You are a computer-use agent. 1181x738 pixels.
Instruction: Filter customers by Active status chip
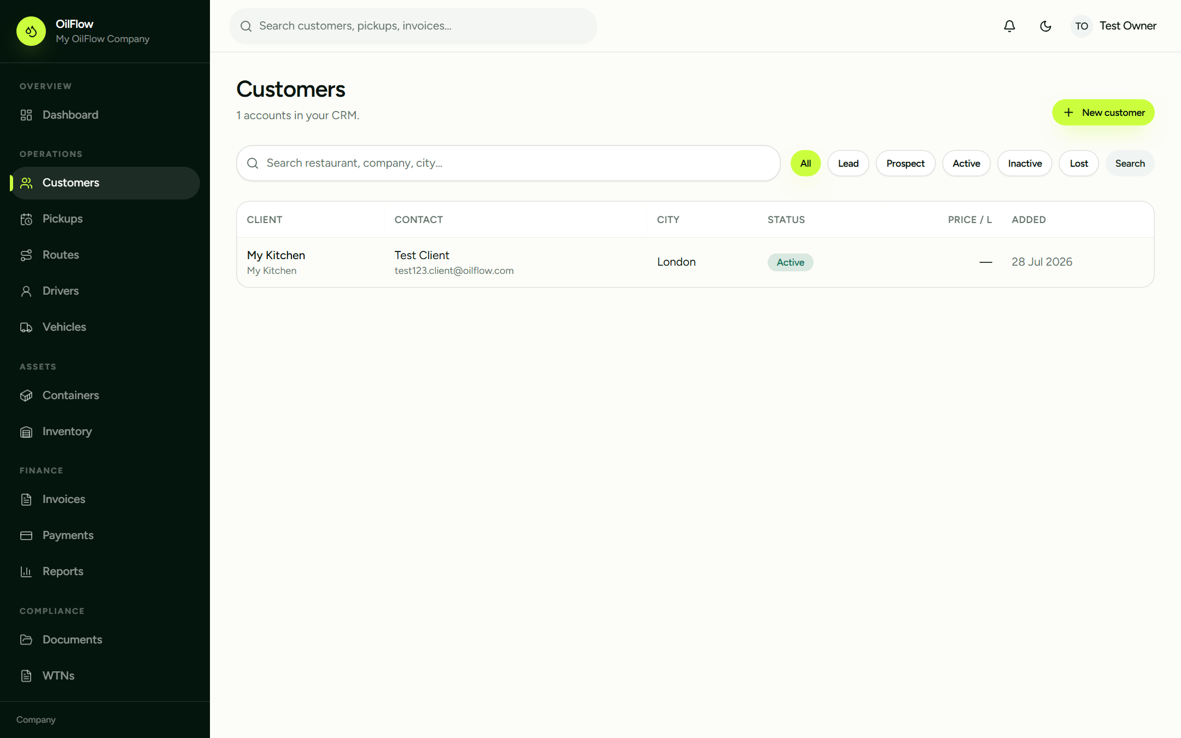(966, 163)
